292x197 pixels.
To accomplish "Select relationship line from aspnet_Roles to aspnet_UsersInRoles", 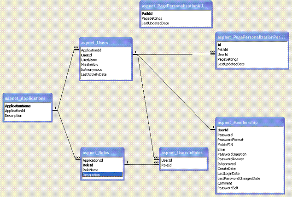I will [x=142, y=164].
